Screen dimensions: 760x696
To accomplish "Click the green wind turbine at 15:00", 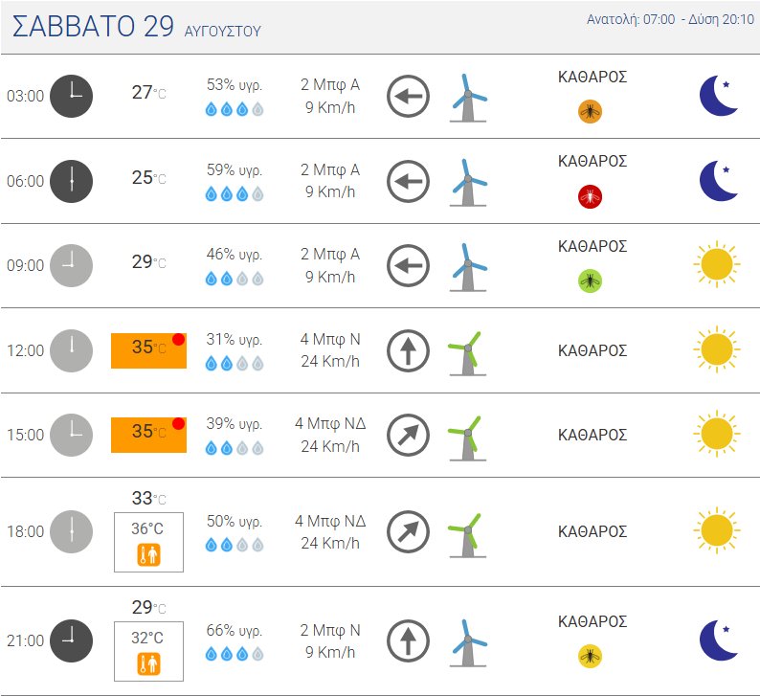I will [x=467, y=438].
